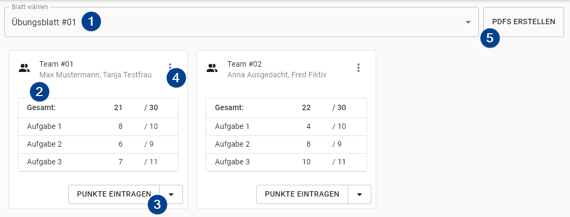Viewport: 570px width, 217px height.
Task: Click Aufgabe 1 row in Team #01 table
Action: (98, 127)
